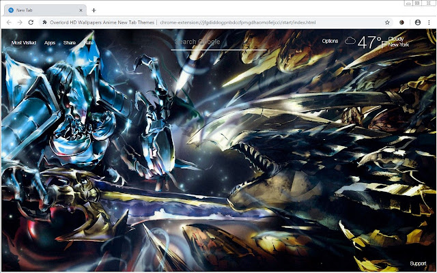Maximize the Chrome window
Image resolution: width=437 pixels, height=273 pixels.
(417, 3)
